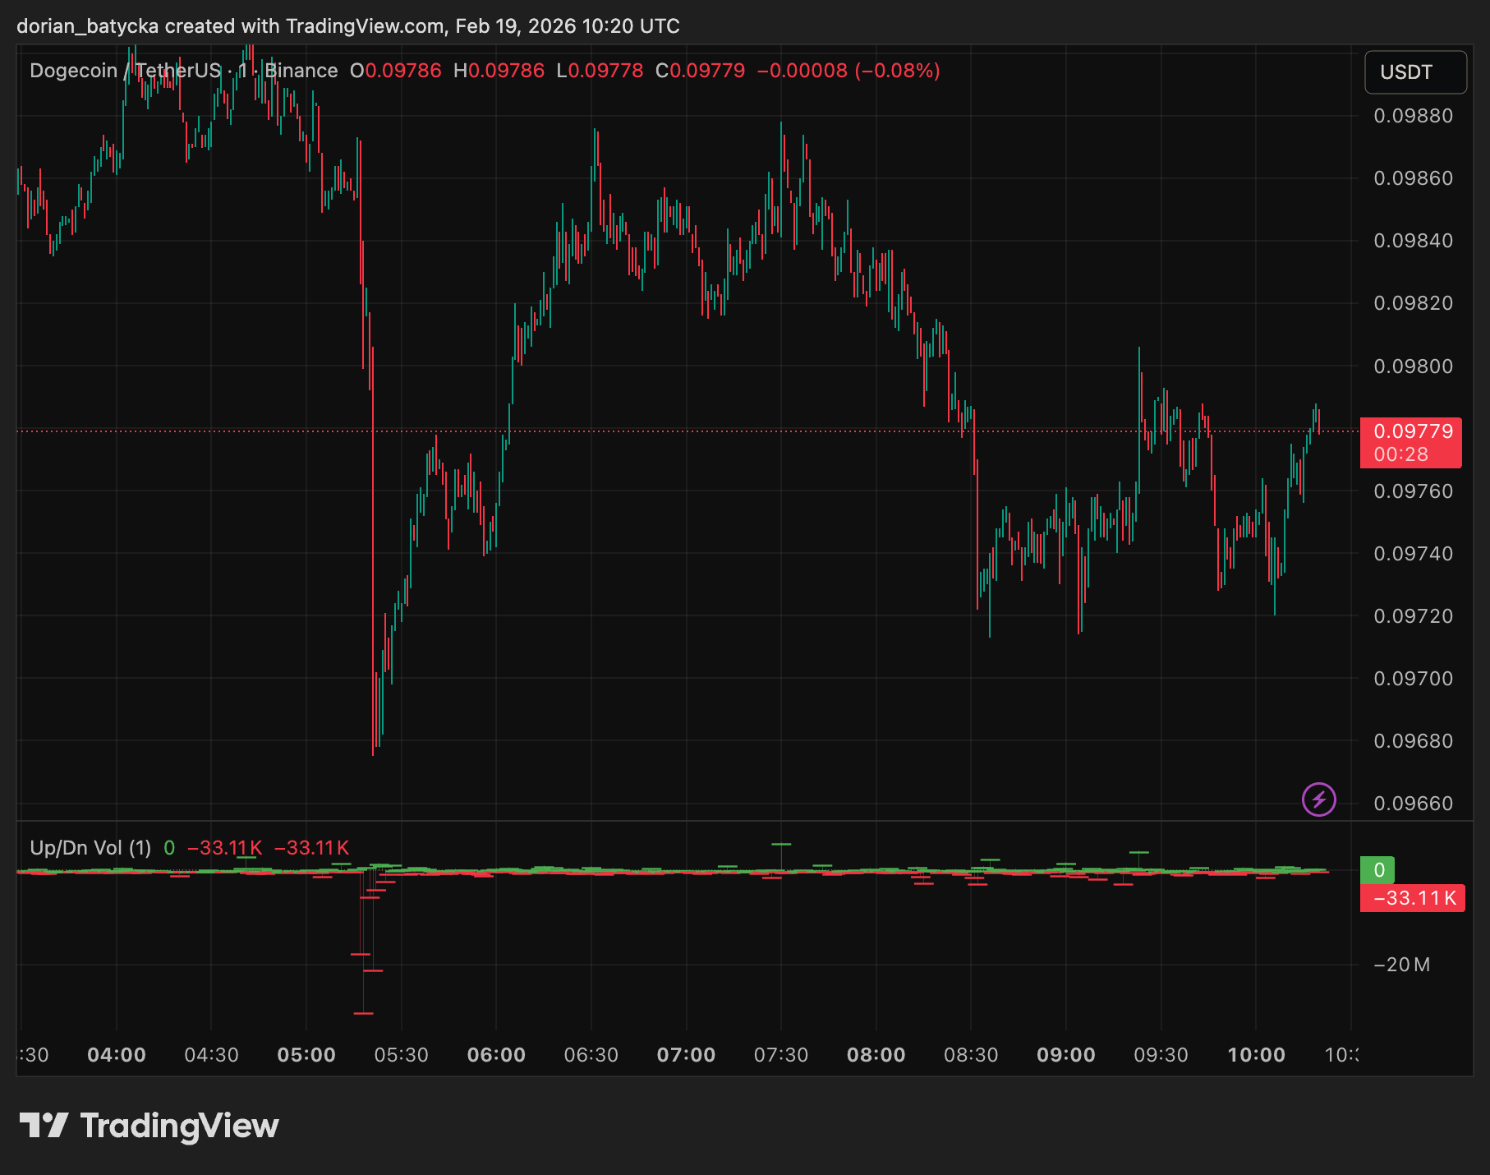Click the closing price value C0.09779

click(x=700, y=71)
